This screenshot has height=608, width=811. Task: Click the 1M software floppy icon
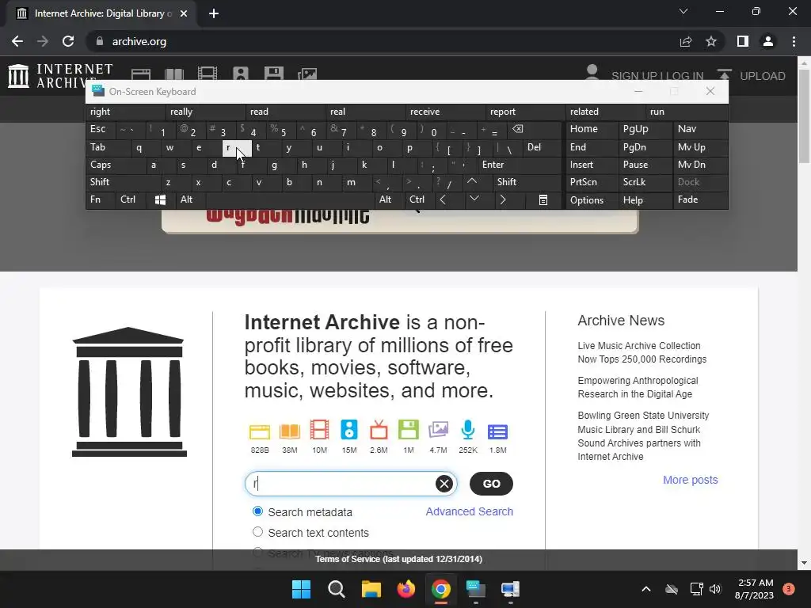tap(409, 430)
